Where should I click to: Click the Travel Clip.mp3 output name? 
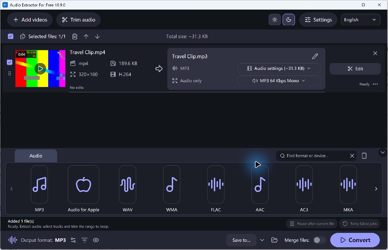190,57
